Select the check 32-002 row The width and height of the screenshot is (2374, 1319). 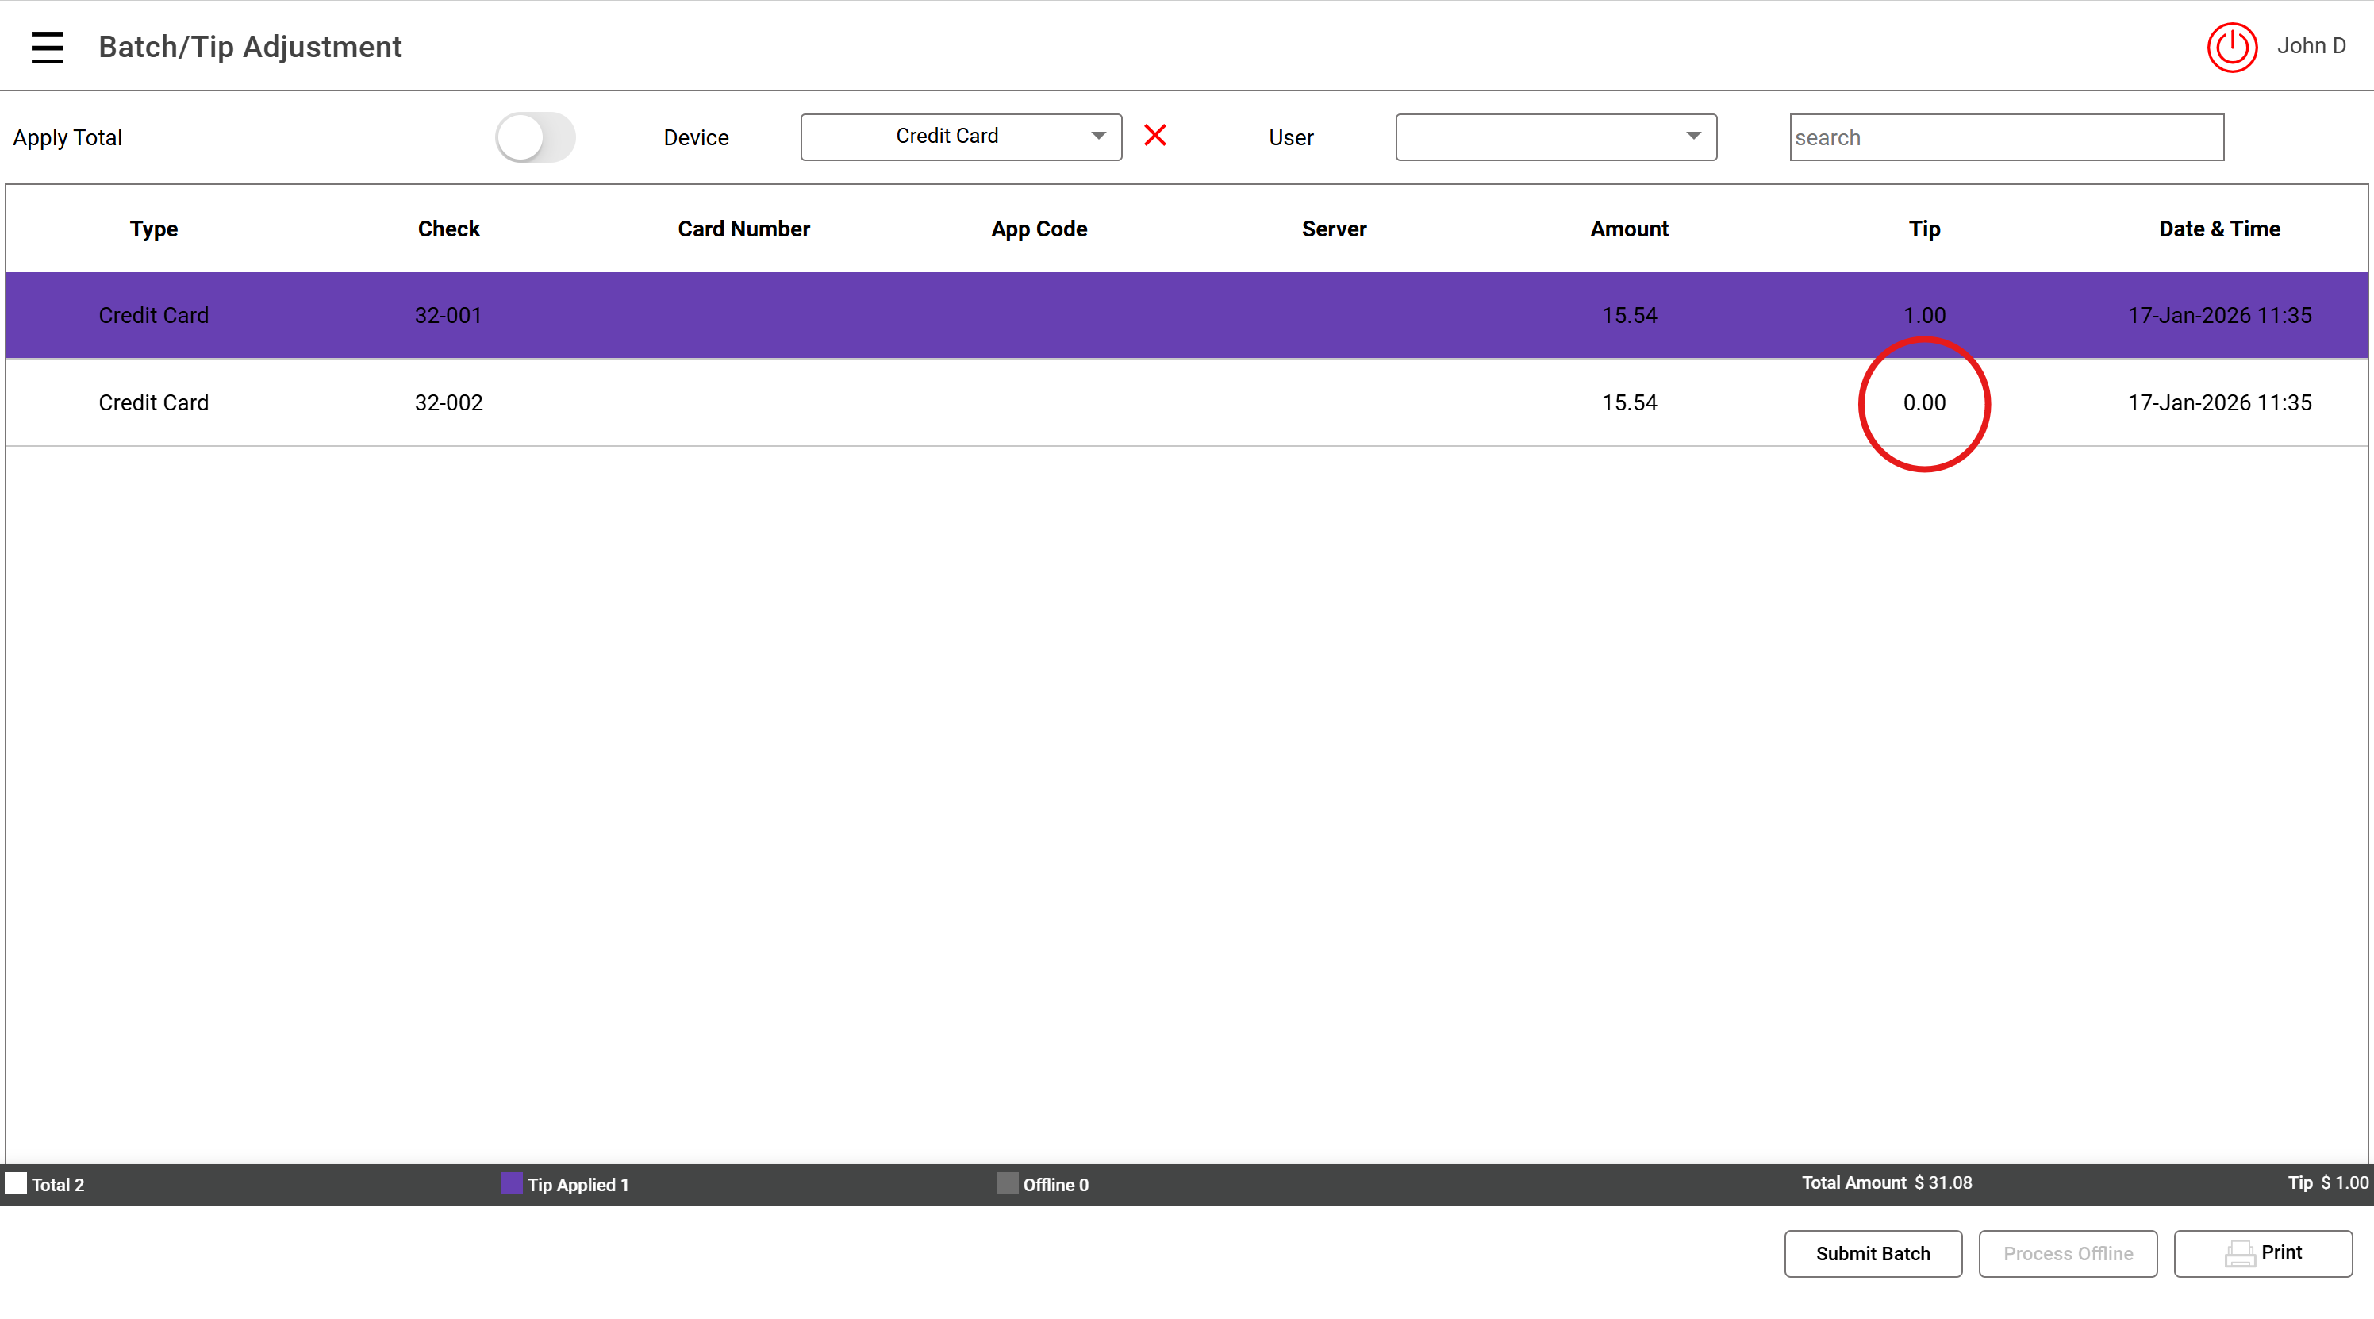[x=449, y=403]
